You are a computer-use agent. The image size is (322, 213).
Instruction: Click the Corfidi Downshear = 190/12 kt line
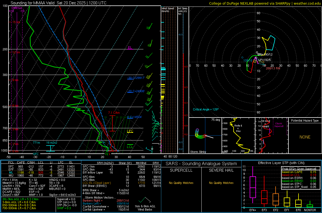pyautogui.click(x=106, y=206)
